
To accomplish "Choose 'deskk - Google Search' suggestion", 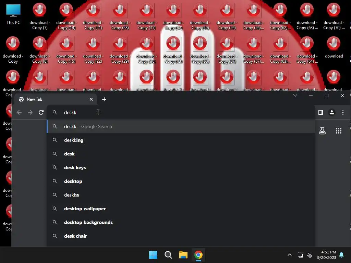I will [181, 126].
